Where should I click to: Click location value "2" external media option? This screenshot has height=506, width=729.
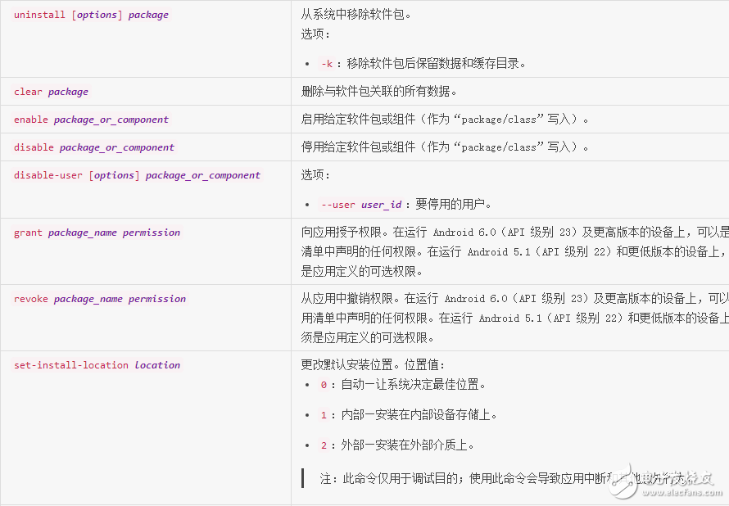click(324, 445)
